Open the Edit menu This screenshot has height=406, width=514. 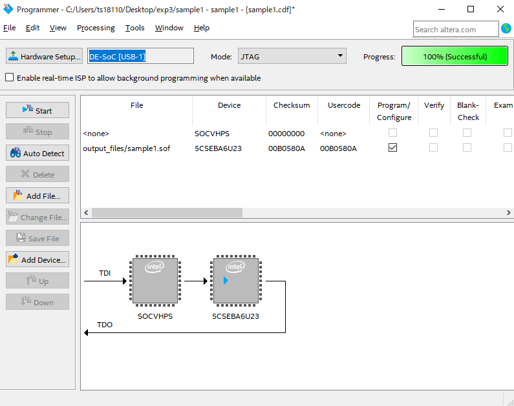coord(32,28)
